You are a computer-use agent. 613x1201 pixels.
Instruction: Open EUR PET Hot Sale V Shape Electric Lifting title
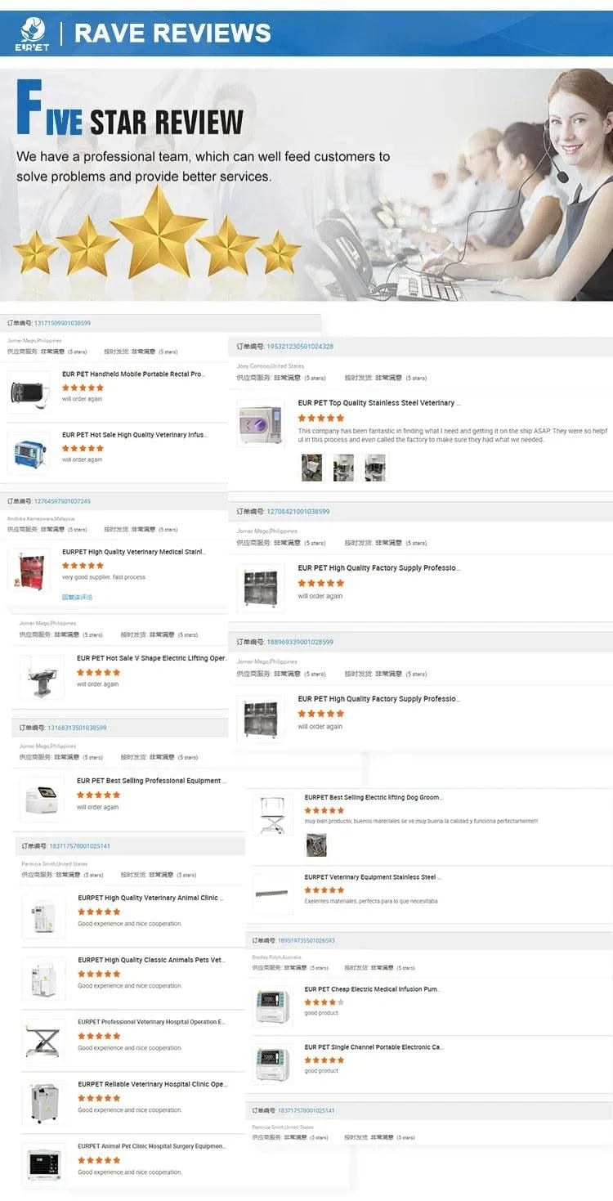click(152, 658)
